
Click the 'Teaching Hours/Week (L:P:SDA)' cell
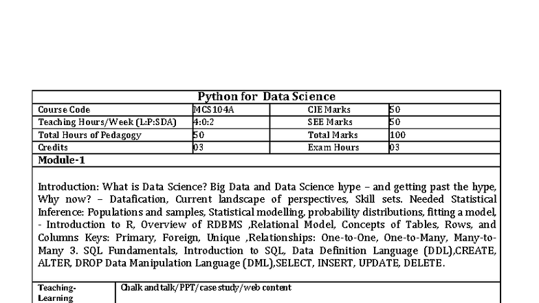tap(107, 122)
